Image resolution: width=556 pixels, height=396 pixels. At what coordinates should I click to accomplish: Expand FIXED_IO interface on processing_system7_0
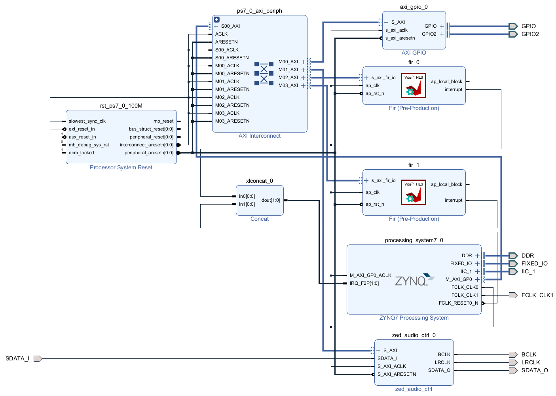(x=477, y=263)
